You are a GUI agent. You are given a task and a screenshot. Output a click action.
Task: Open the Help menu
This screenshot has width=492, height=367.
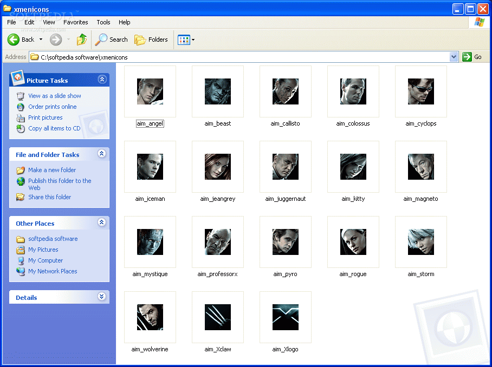click(x=124, y=22)
